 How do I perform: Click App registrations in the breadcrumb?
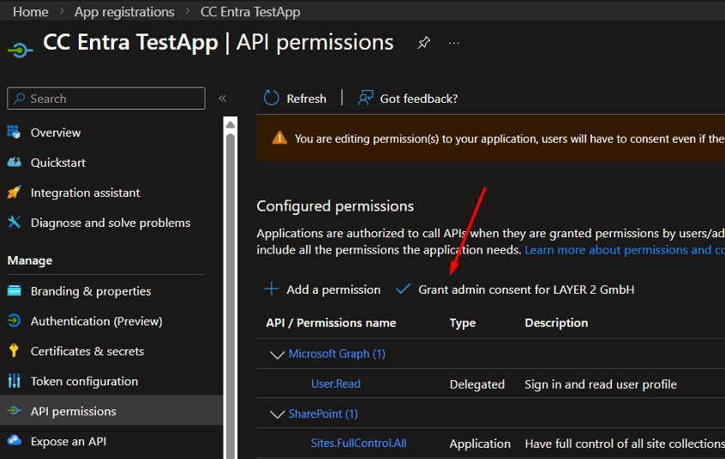pyautogui.click(x=124, y=12)
